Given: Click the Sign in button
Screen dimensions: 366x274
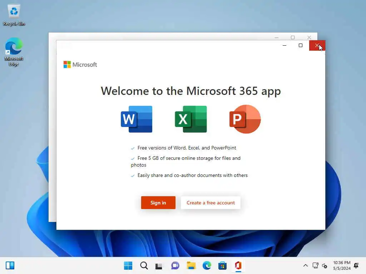Looking at the screenshot, I should pyautogui.click(x=158, y=203).
